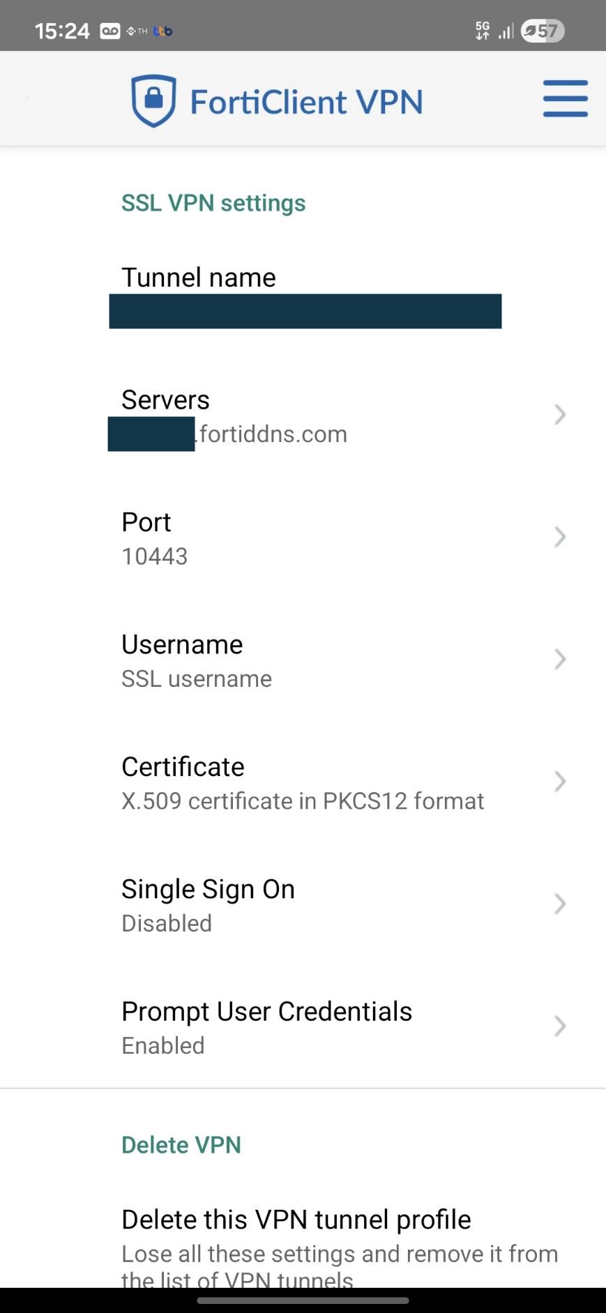Viewport: 606px width, 1313px height.
Task: Toggle Single Sign On Disabled setting
Action: point(167,923)
